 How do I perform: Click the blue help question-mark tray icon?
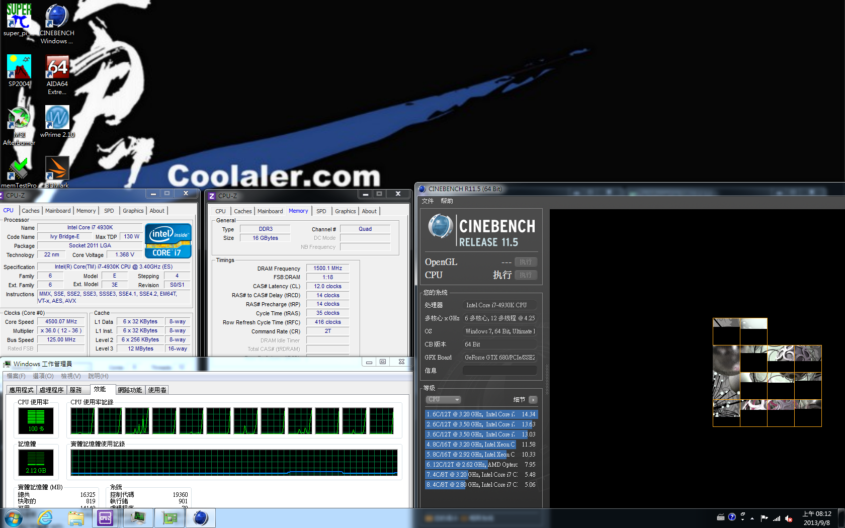[x=732, y=517]
